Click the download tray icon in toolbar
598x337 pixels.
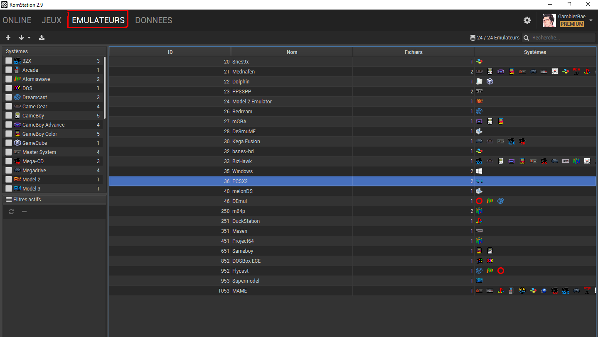[x=42, y=38]
